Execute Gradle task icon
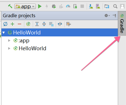 28,24
